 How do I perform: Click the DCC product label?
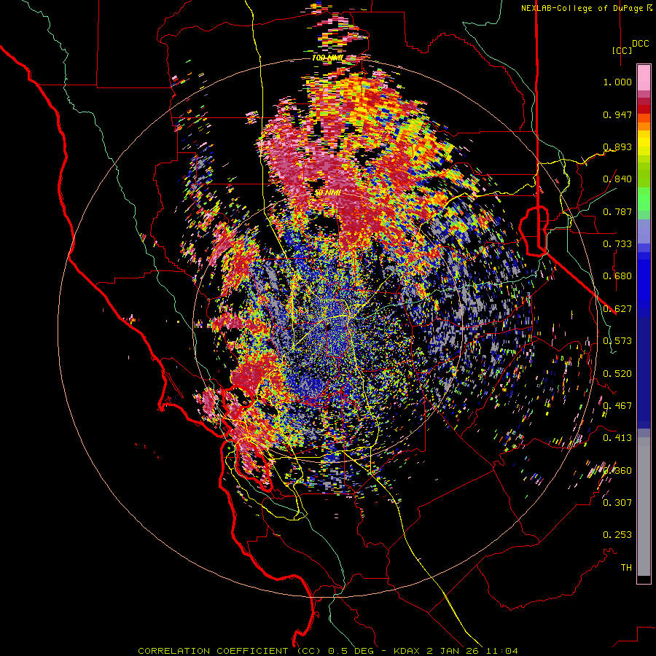pos(640,44)
